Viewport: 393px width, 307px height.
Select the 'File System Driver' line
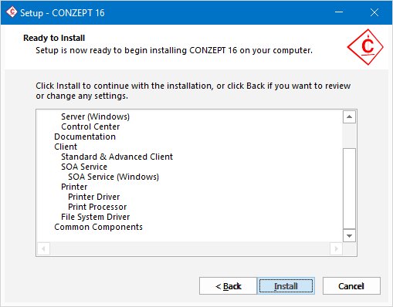tap(95, 217)
